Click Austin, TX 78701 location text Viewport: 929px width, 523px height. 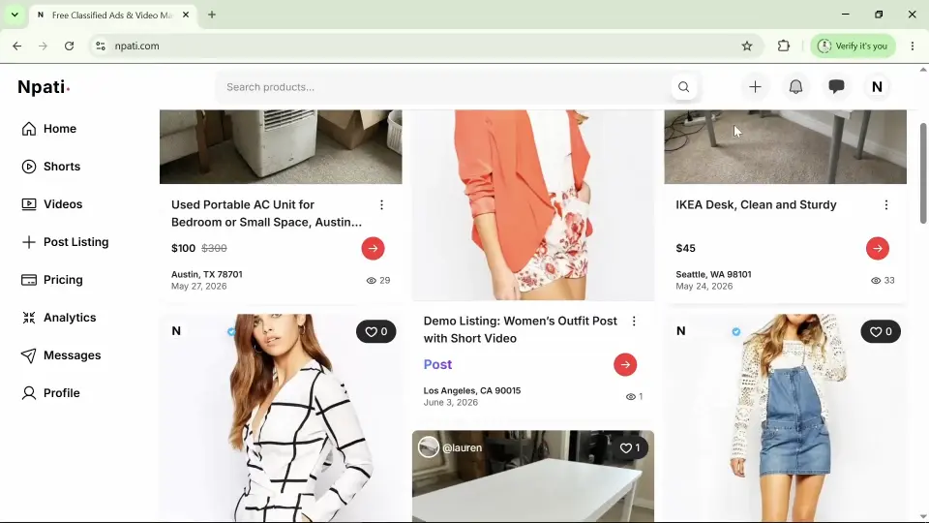207,274
